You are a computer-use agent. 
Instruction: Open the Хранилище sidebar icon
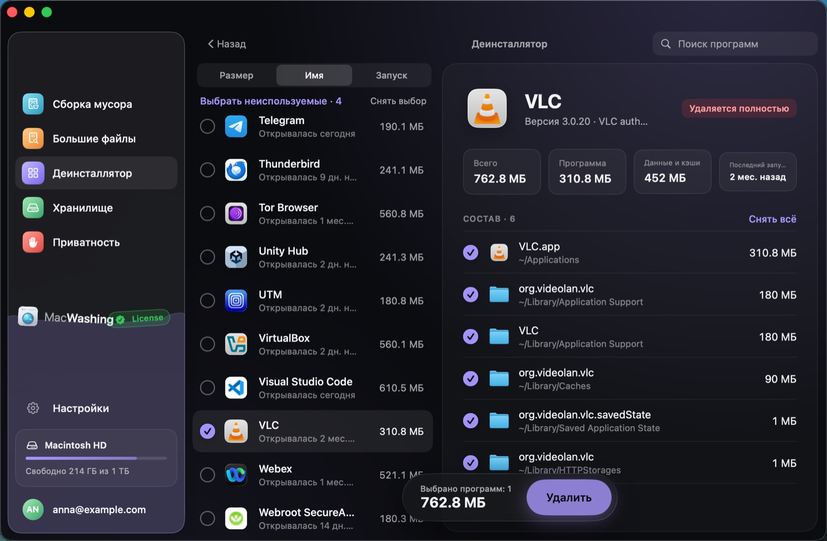pos(33,208)
